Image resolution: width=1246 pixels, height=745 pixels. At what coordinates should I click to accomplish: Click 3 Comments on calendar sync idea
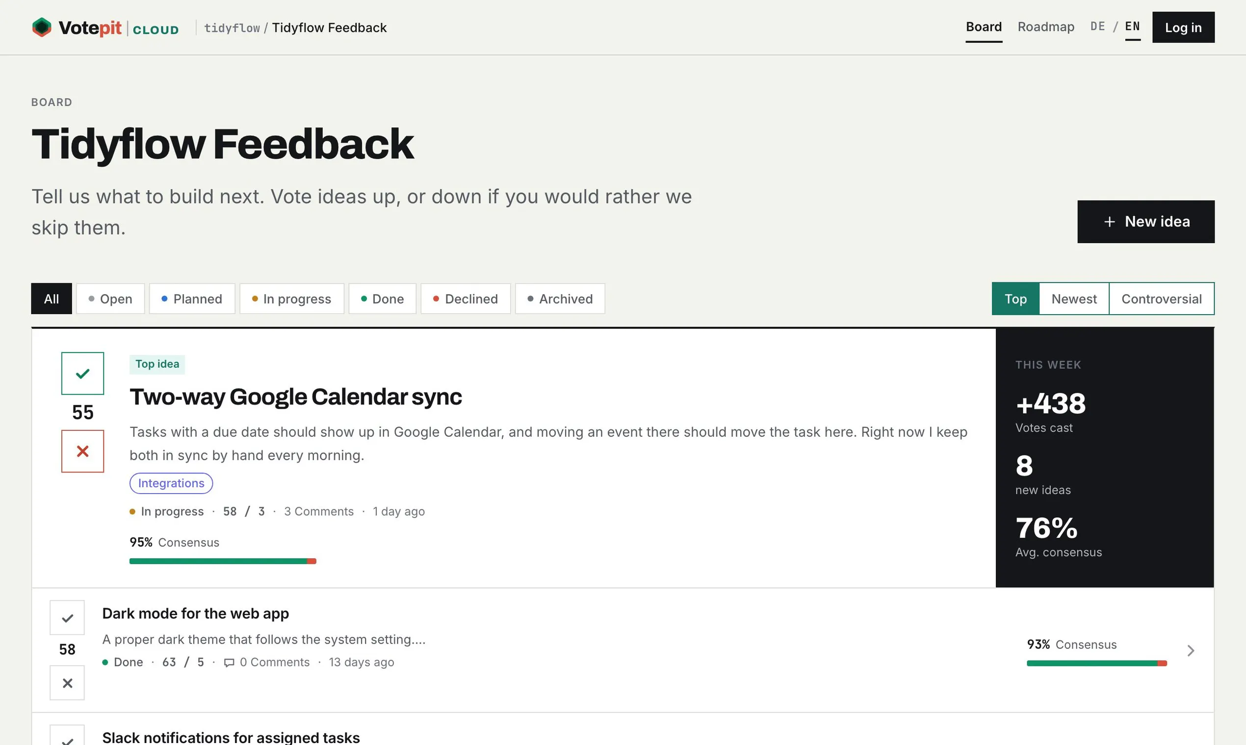point(318,511)
